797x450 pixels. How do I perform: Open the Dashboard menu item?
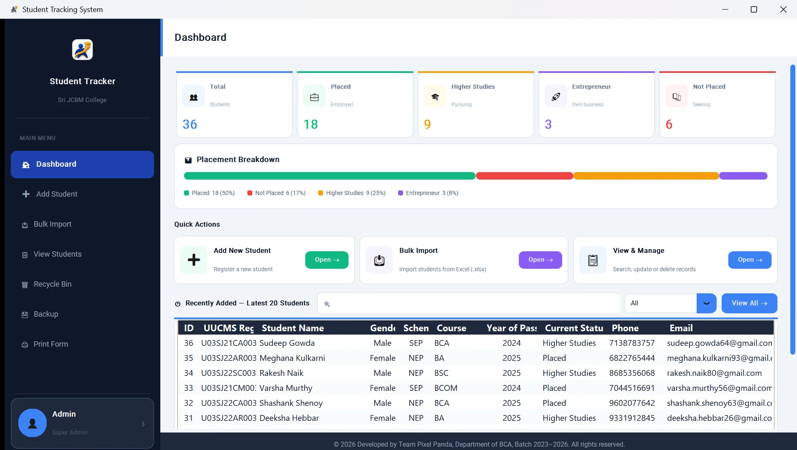tap(82, 165)
